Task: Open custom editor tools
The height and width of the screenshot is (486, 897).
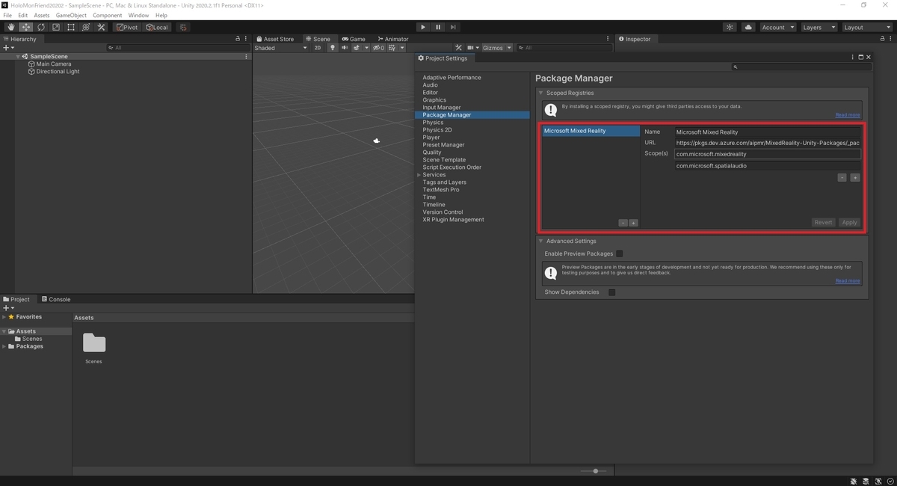Action: point(101,27)
